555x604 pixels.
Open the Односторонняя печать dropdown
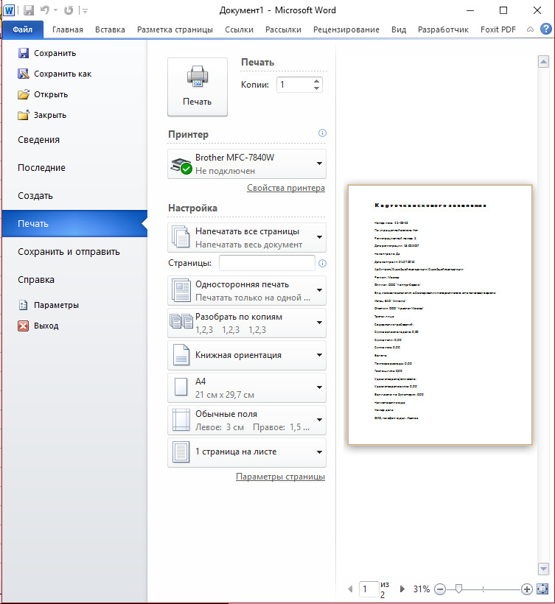[x=247, y=291]
